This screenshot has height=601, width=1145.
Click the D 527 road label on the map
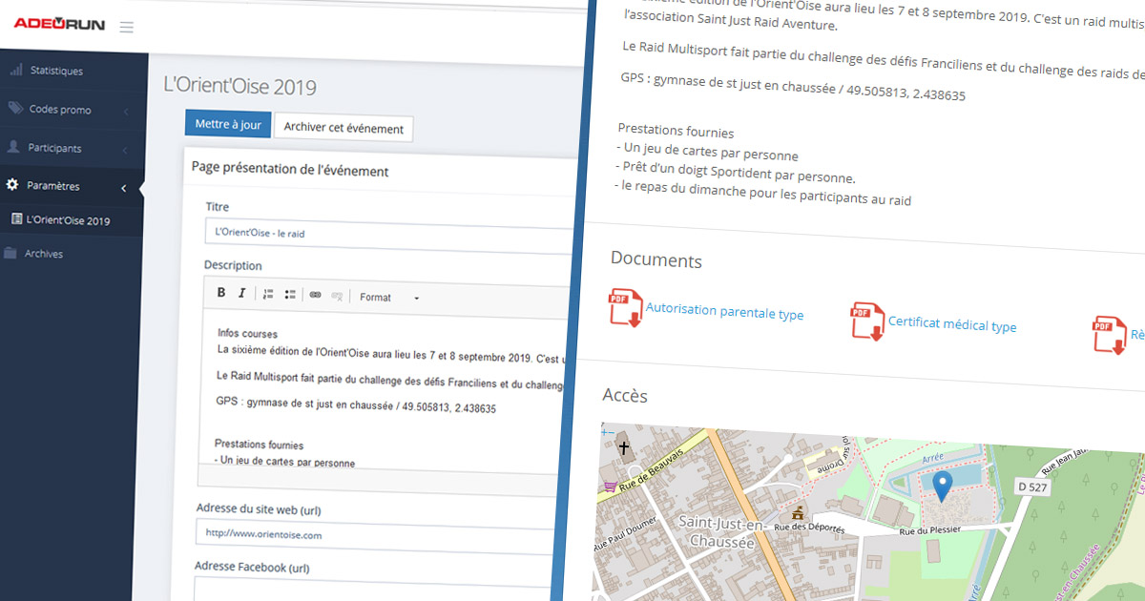tap(1033, 487)
